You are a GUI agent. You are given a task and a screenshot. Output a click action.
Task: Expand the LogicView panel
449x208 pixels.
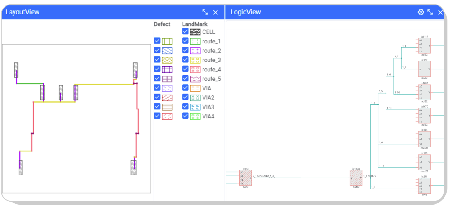(x=430, y=12)
